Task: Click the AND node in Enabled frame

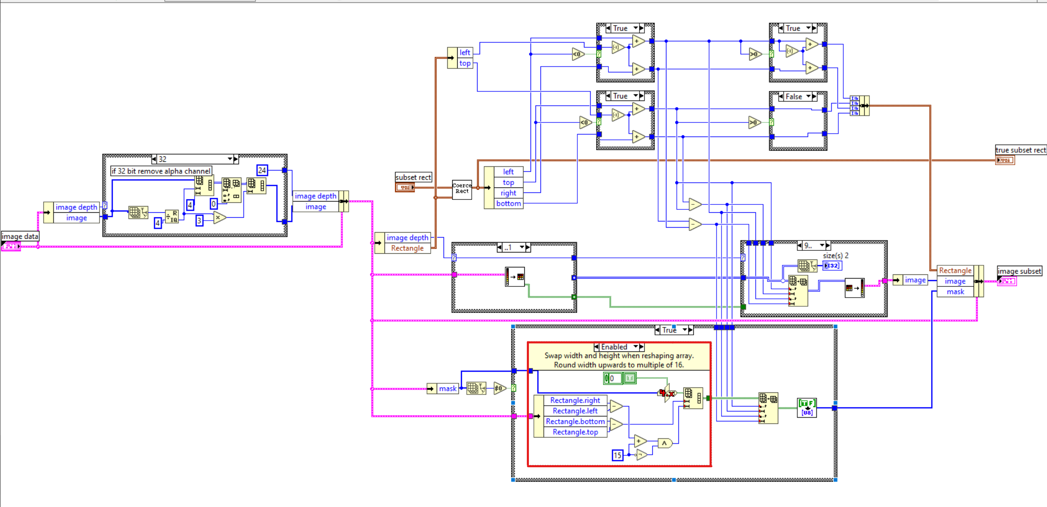Action: (x=665, y=443)
